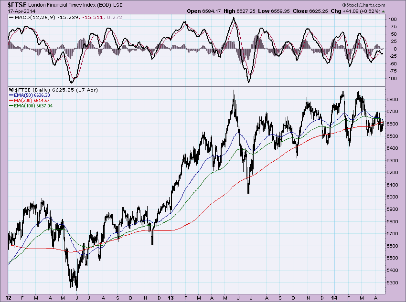Image resolution: width=406 pixels, height=302 pixels.
Task: Click the 17-Apr-2014 date in header
Action: (x=22, y=11)
